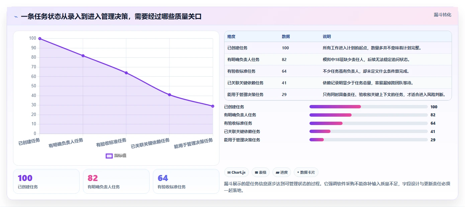Open the stat card showing 82 有明确负责人任务

[x=116, y=181]
